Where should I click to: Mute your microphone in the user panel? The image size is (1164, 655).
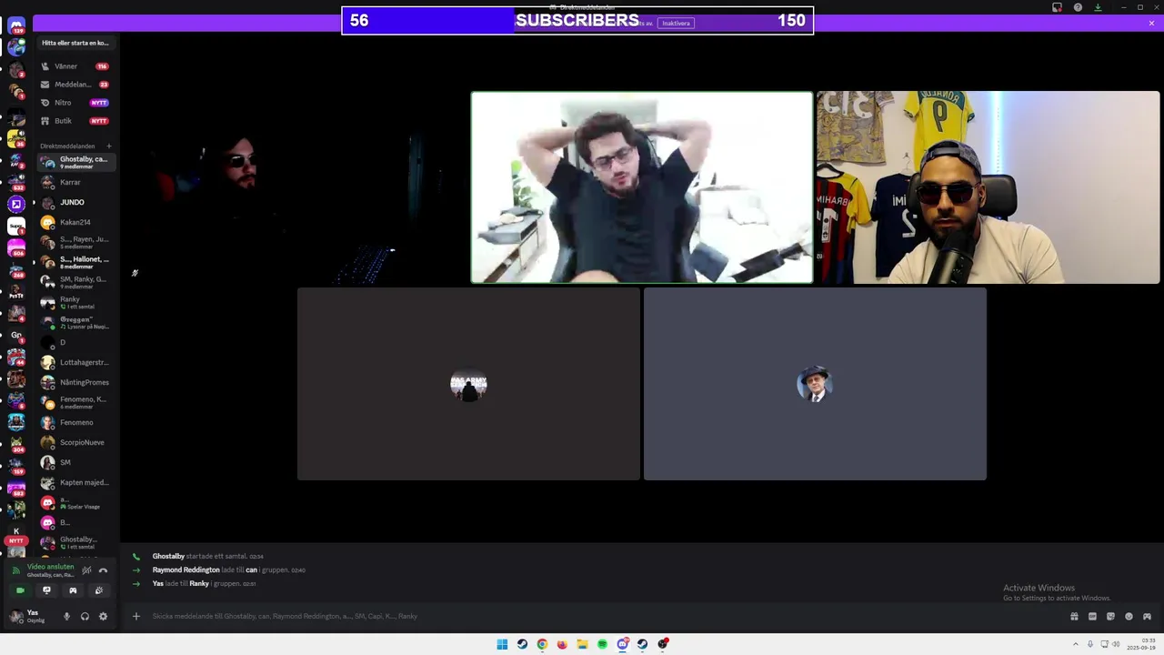click(66, 616)
